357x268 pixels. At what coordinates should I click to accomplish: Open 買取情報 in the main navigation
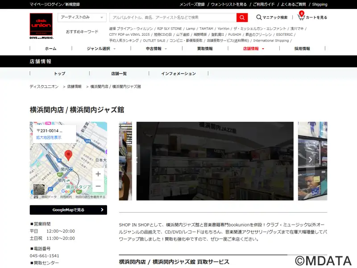pyautogui.click(x=205, y=49)
